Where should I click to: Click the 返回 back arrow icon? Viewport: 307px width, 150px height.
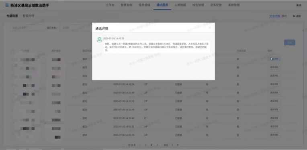pos(294,16)
